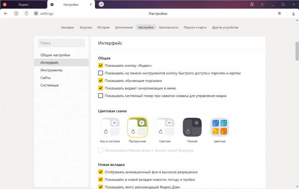299x189 pixels.
Task: Uncheck Показывать обучающие подсказки
Action: [x=100, y=80]
